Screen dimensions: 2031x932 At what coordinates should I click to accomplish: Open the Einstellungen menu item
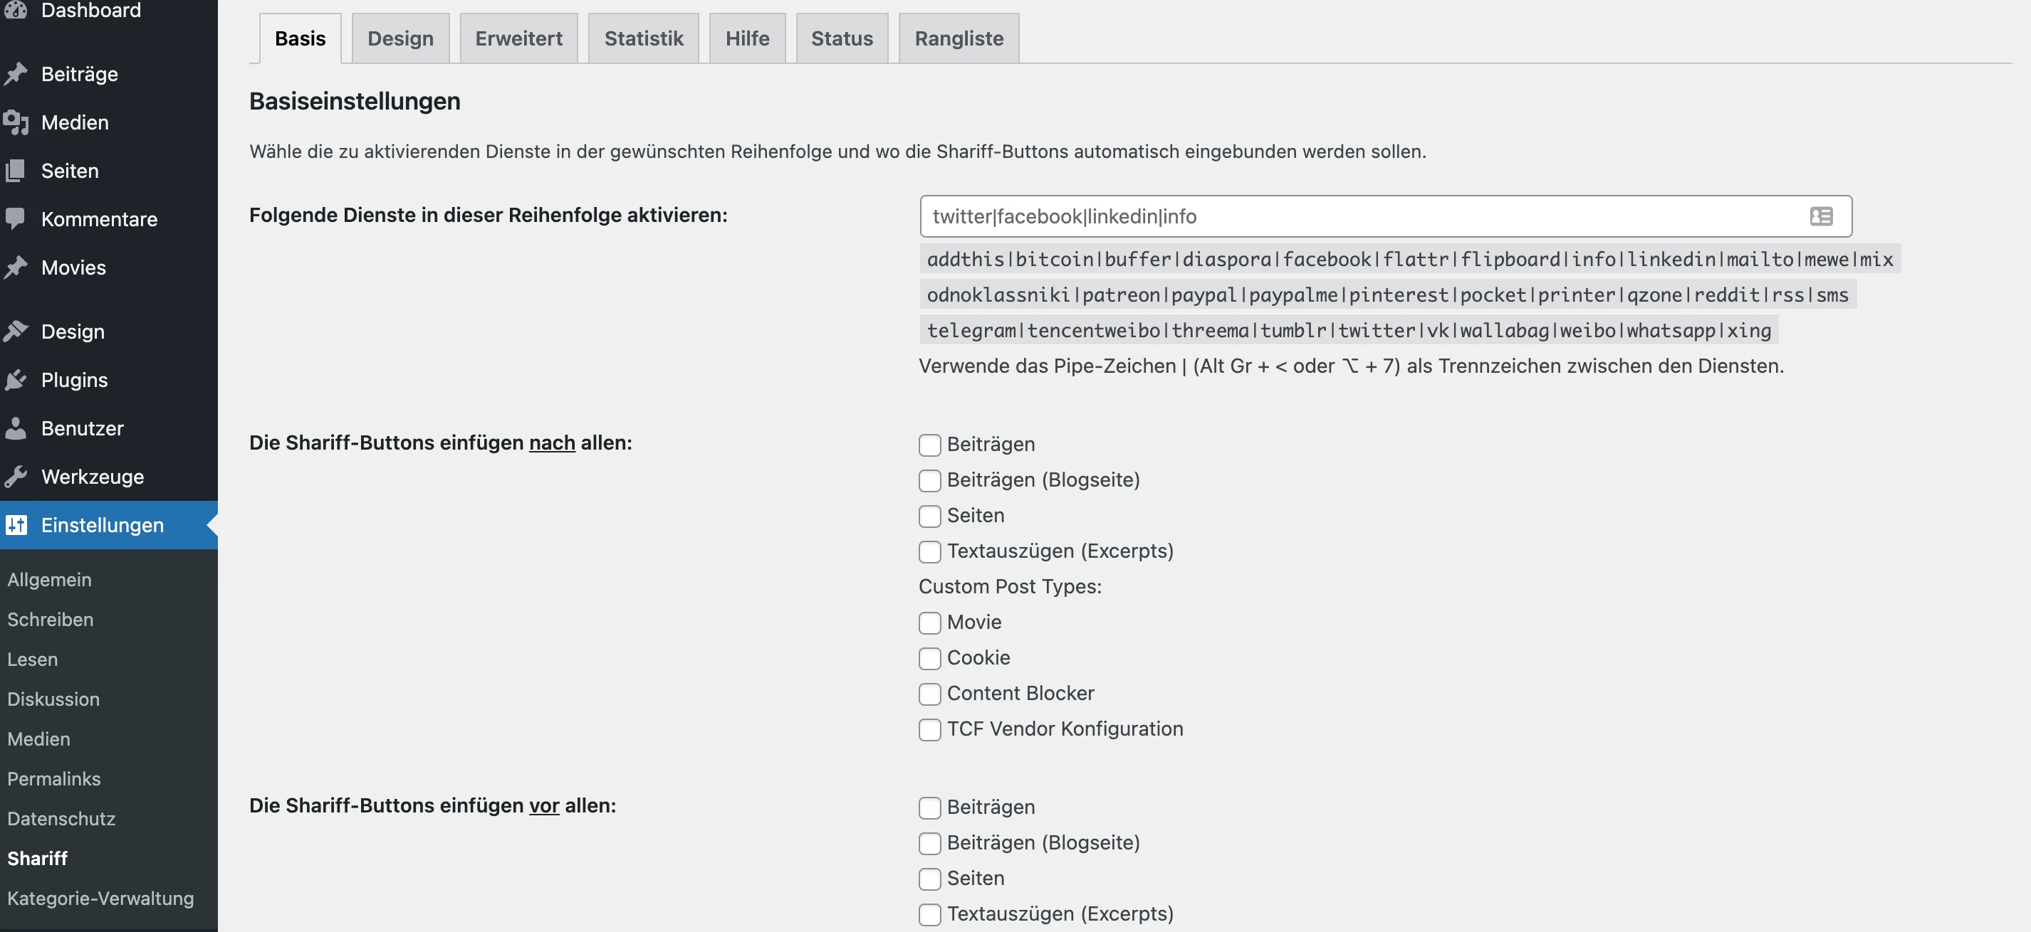point(103,524)
